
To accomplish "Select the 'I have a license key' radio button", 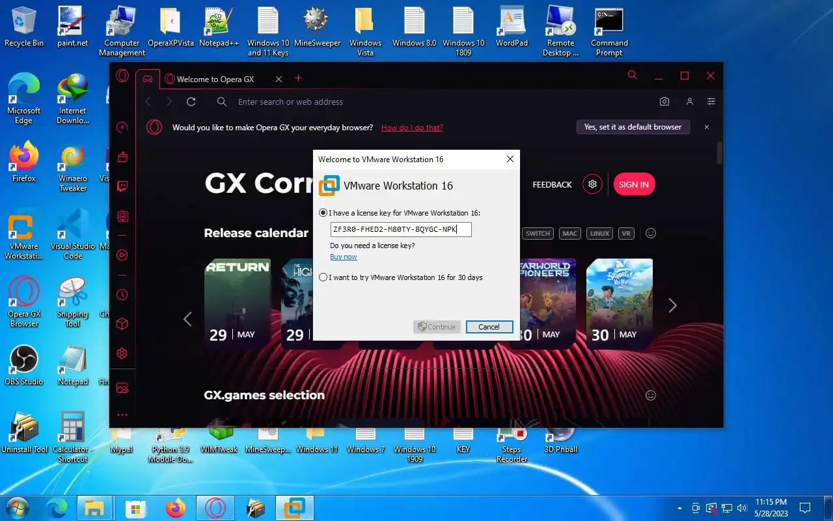I will point(323,213).
